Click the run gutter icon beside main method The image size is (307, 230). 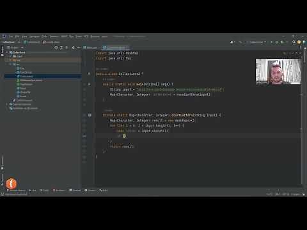point(89,84)
